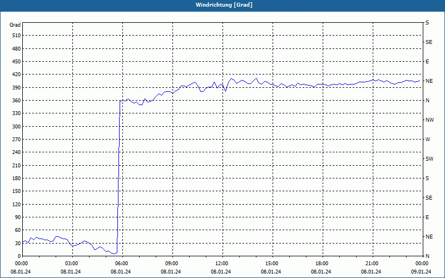Image resolution: width=445 pixels, height=278 pixels.
Task: Select the 08.01.24 date beneath 06:00
Action: [x=121, y=272]
